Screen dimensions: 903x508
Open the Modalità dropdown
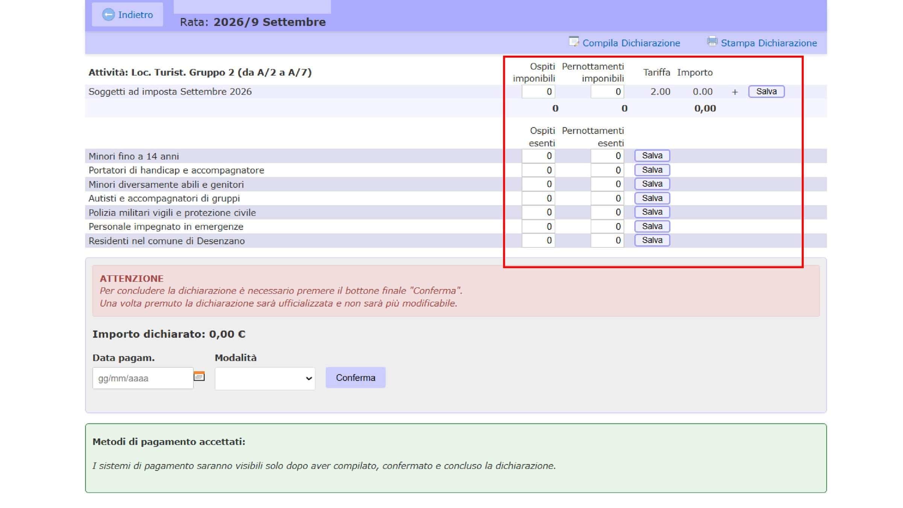[265, 378]
